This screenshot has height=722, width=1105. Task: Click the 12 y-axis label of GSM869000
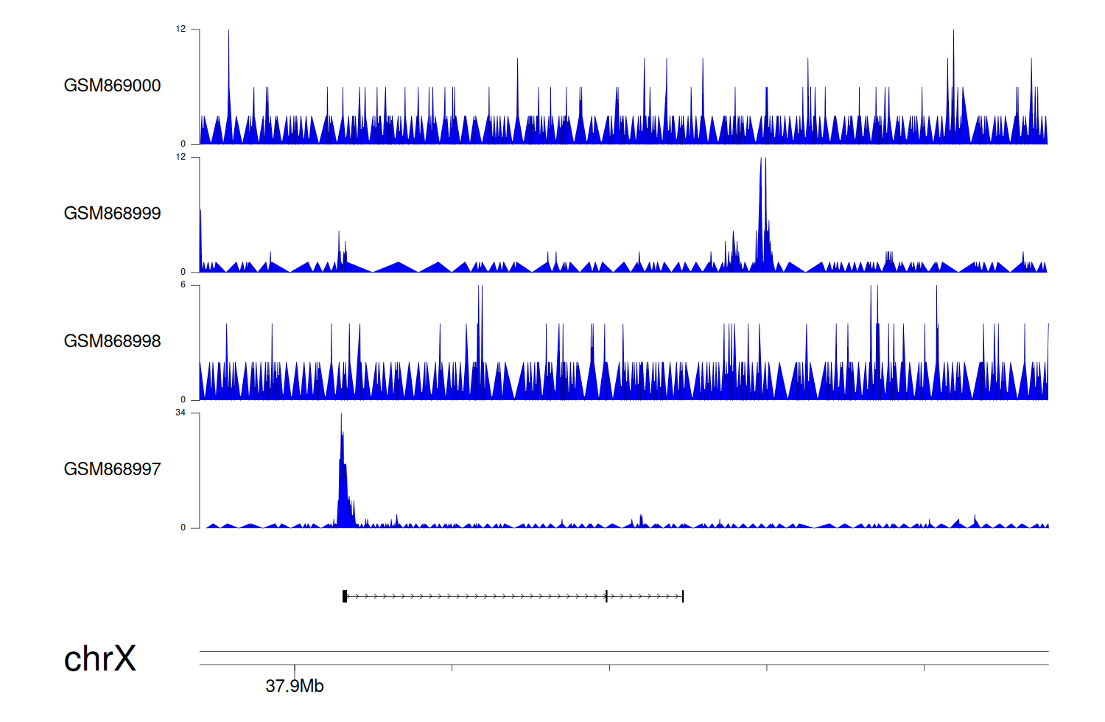(180, 29)
